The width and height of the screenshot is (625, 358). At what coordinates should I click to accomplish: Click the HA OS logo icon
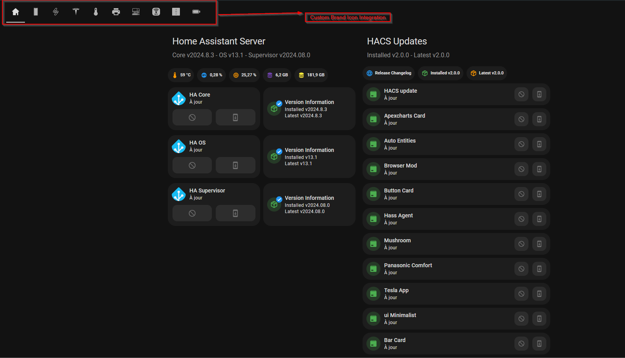point(179,146)
